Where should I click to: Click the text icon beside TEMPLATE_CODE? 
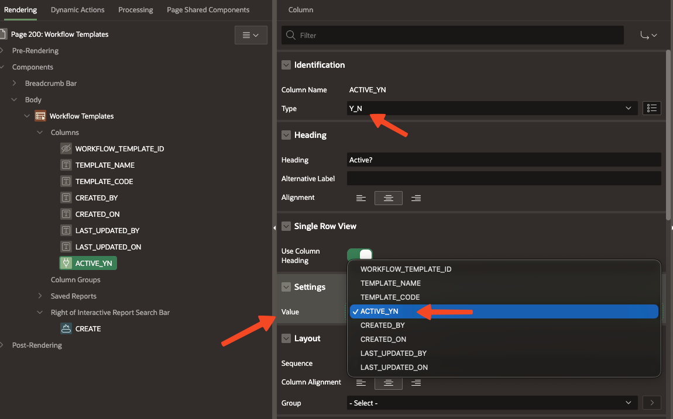[66, 181]
